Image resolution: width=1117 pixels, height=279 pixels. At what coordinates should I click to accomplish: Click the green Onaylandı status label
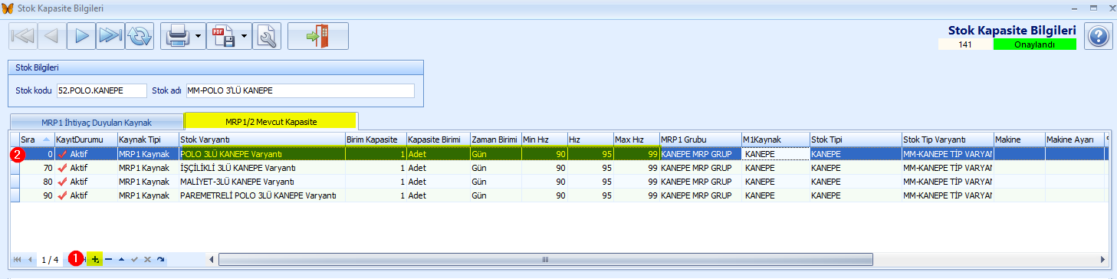[1034, 44]
